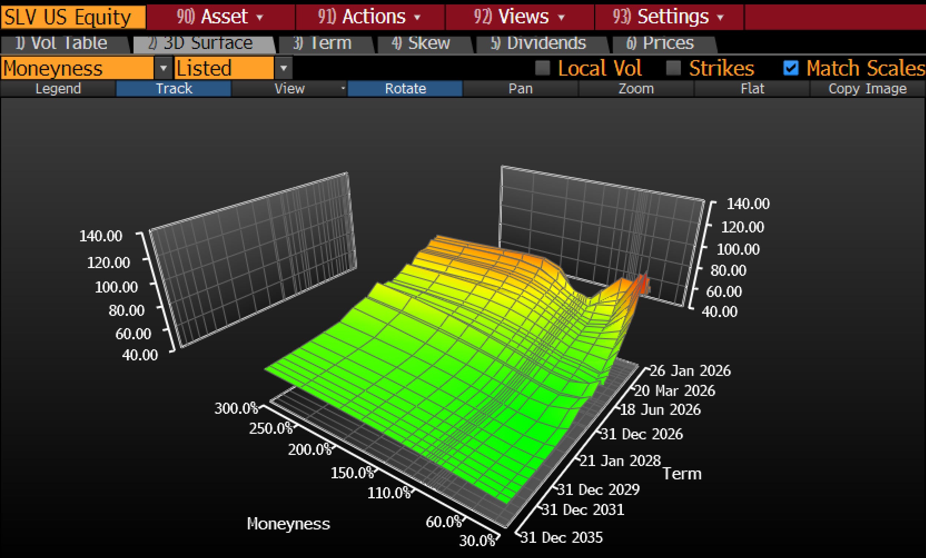
Task: Expand the Listed dropdown arrow
Action: pyautogui.click(x=284, y=68)
